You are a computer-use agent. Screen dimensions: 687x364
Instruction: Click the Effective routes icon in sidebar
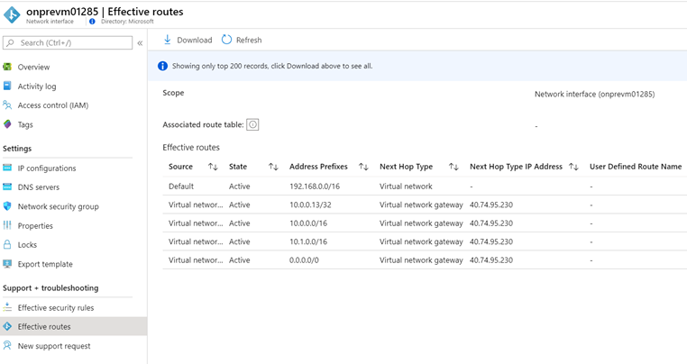[7, 326]
